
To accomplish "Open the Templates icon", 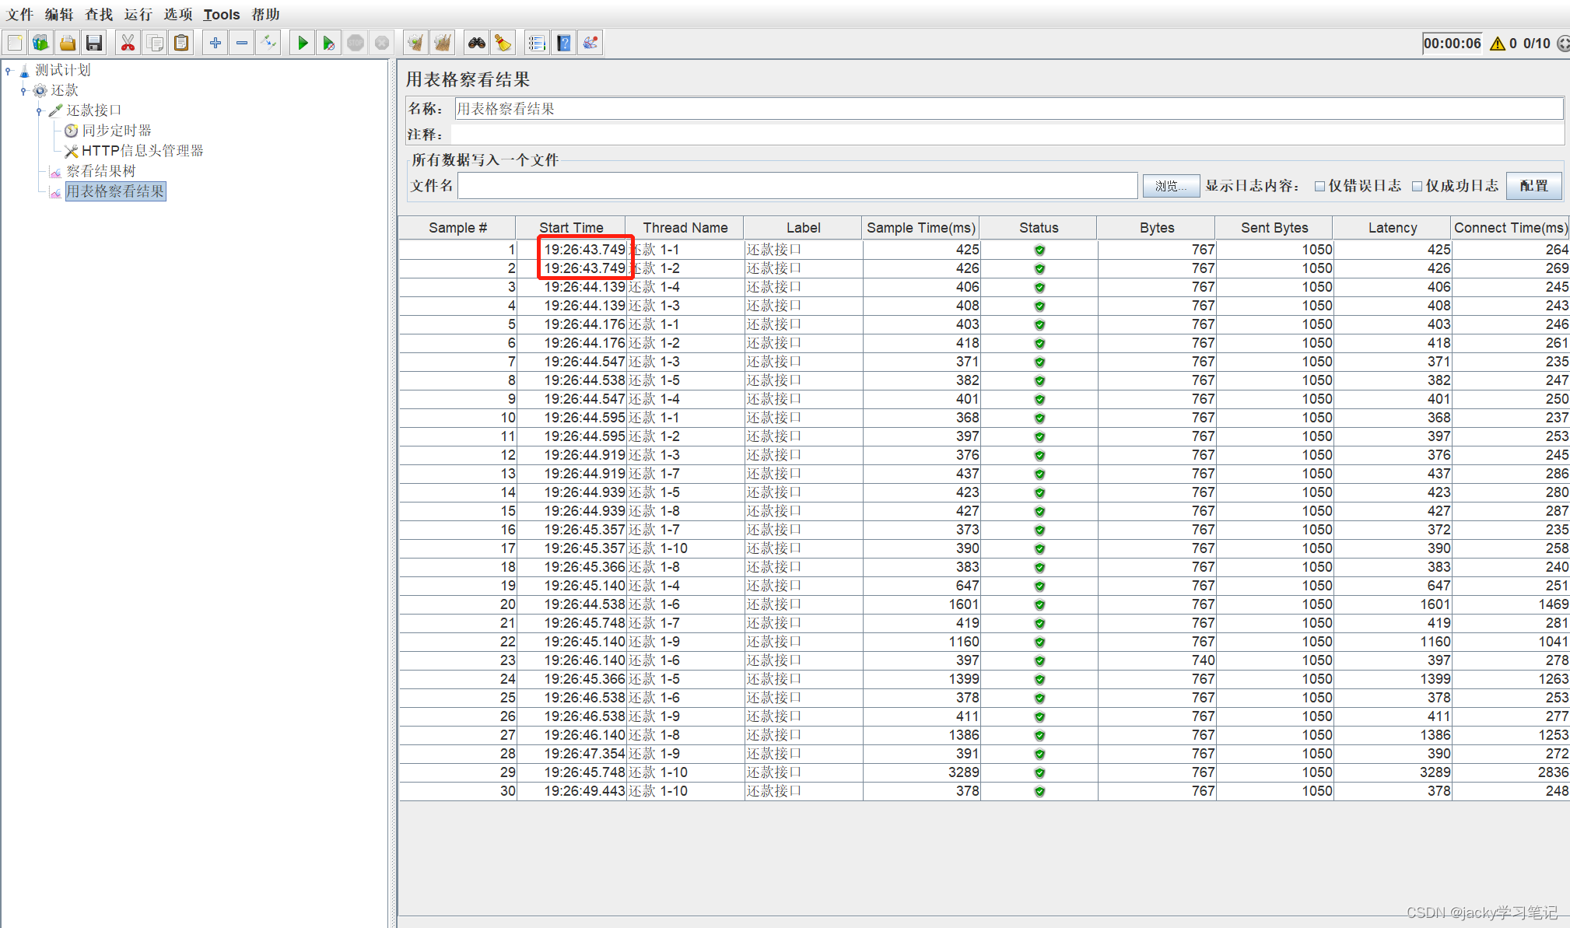I will [x=40, y=43].
